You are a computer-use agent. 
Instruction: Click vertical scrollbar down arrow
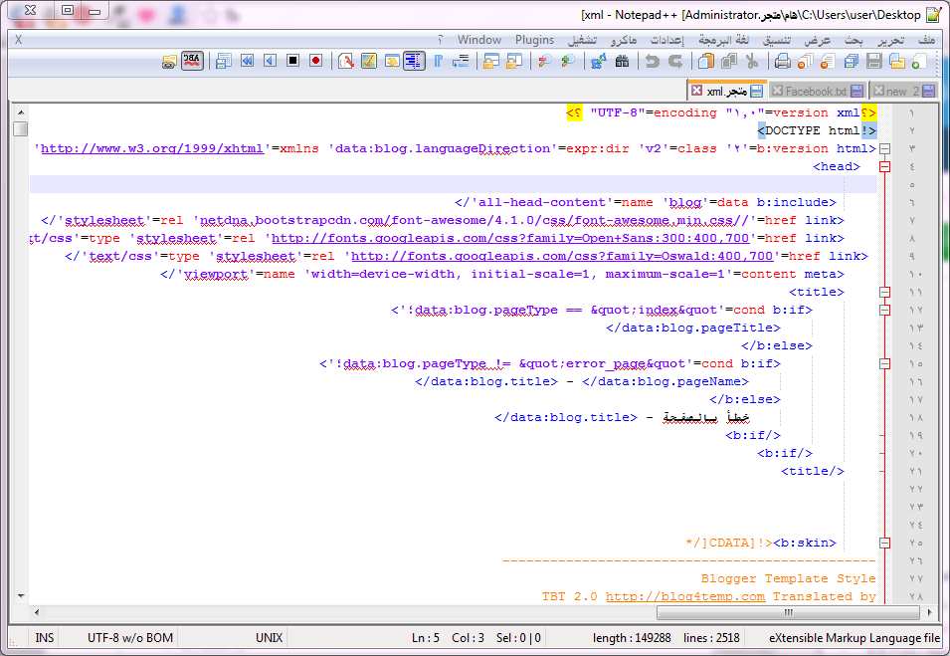21,596
